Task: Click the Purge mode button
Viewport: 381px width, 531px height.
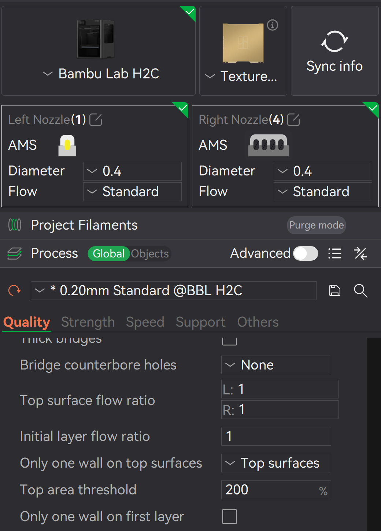Action: click(317, 225)
